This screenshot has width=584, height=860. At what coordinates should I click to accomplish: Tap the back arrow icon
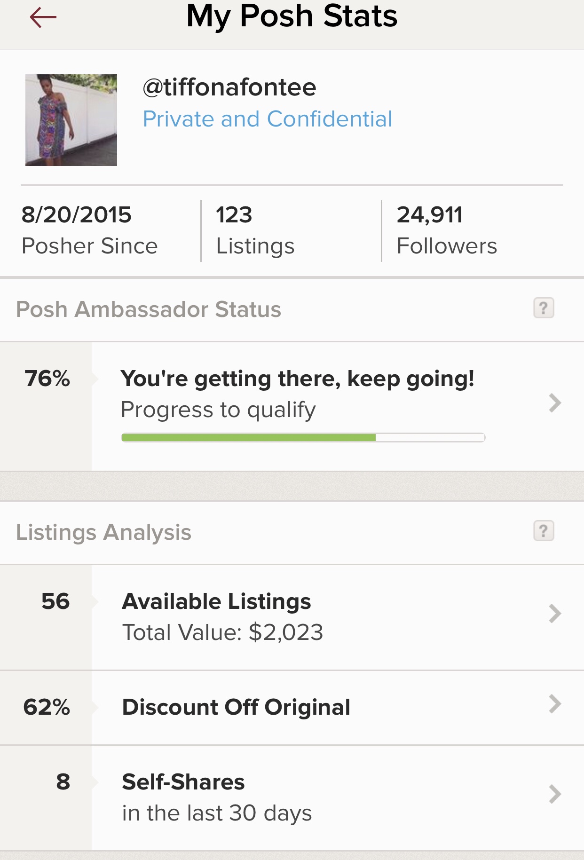pyautogui.click(x=43, y=18)
